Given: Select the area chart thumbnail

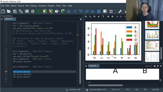Looking at the screenshot, I should [x=152, y=25].
